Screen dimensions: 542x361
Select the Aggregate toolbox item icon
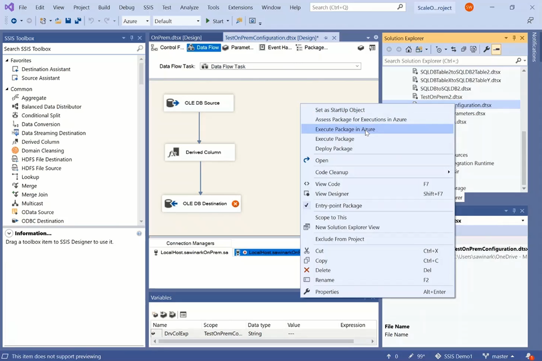pos(15,98)
